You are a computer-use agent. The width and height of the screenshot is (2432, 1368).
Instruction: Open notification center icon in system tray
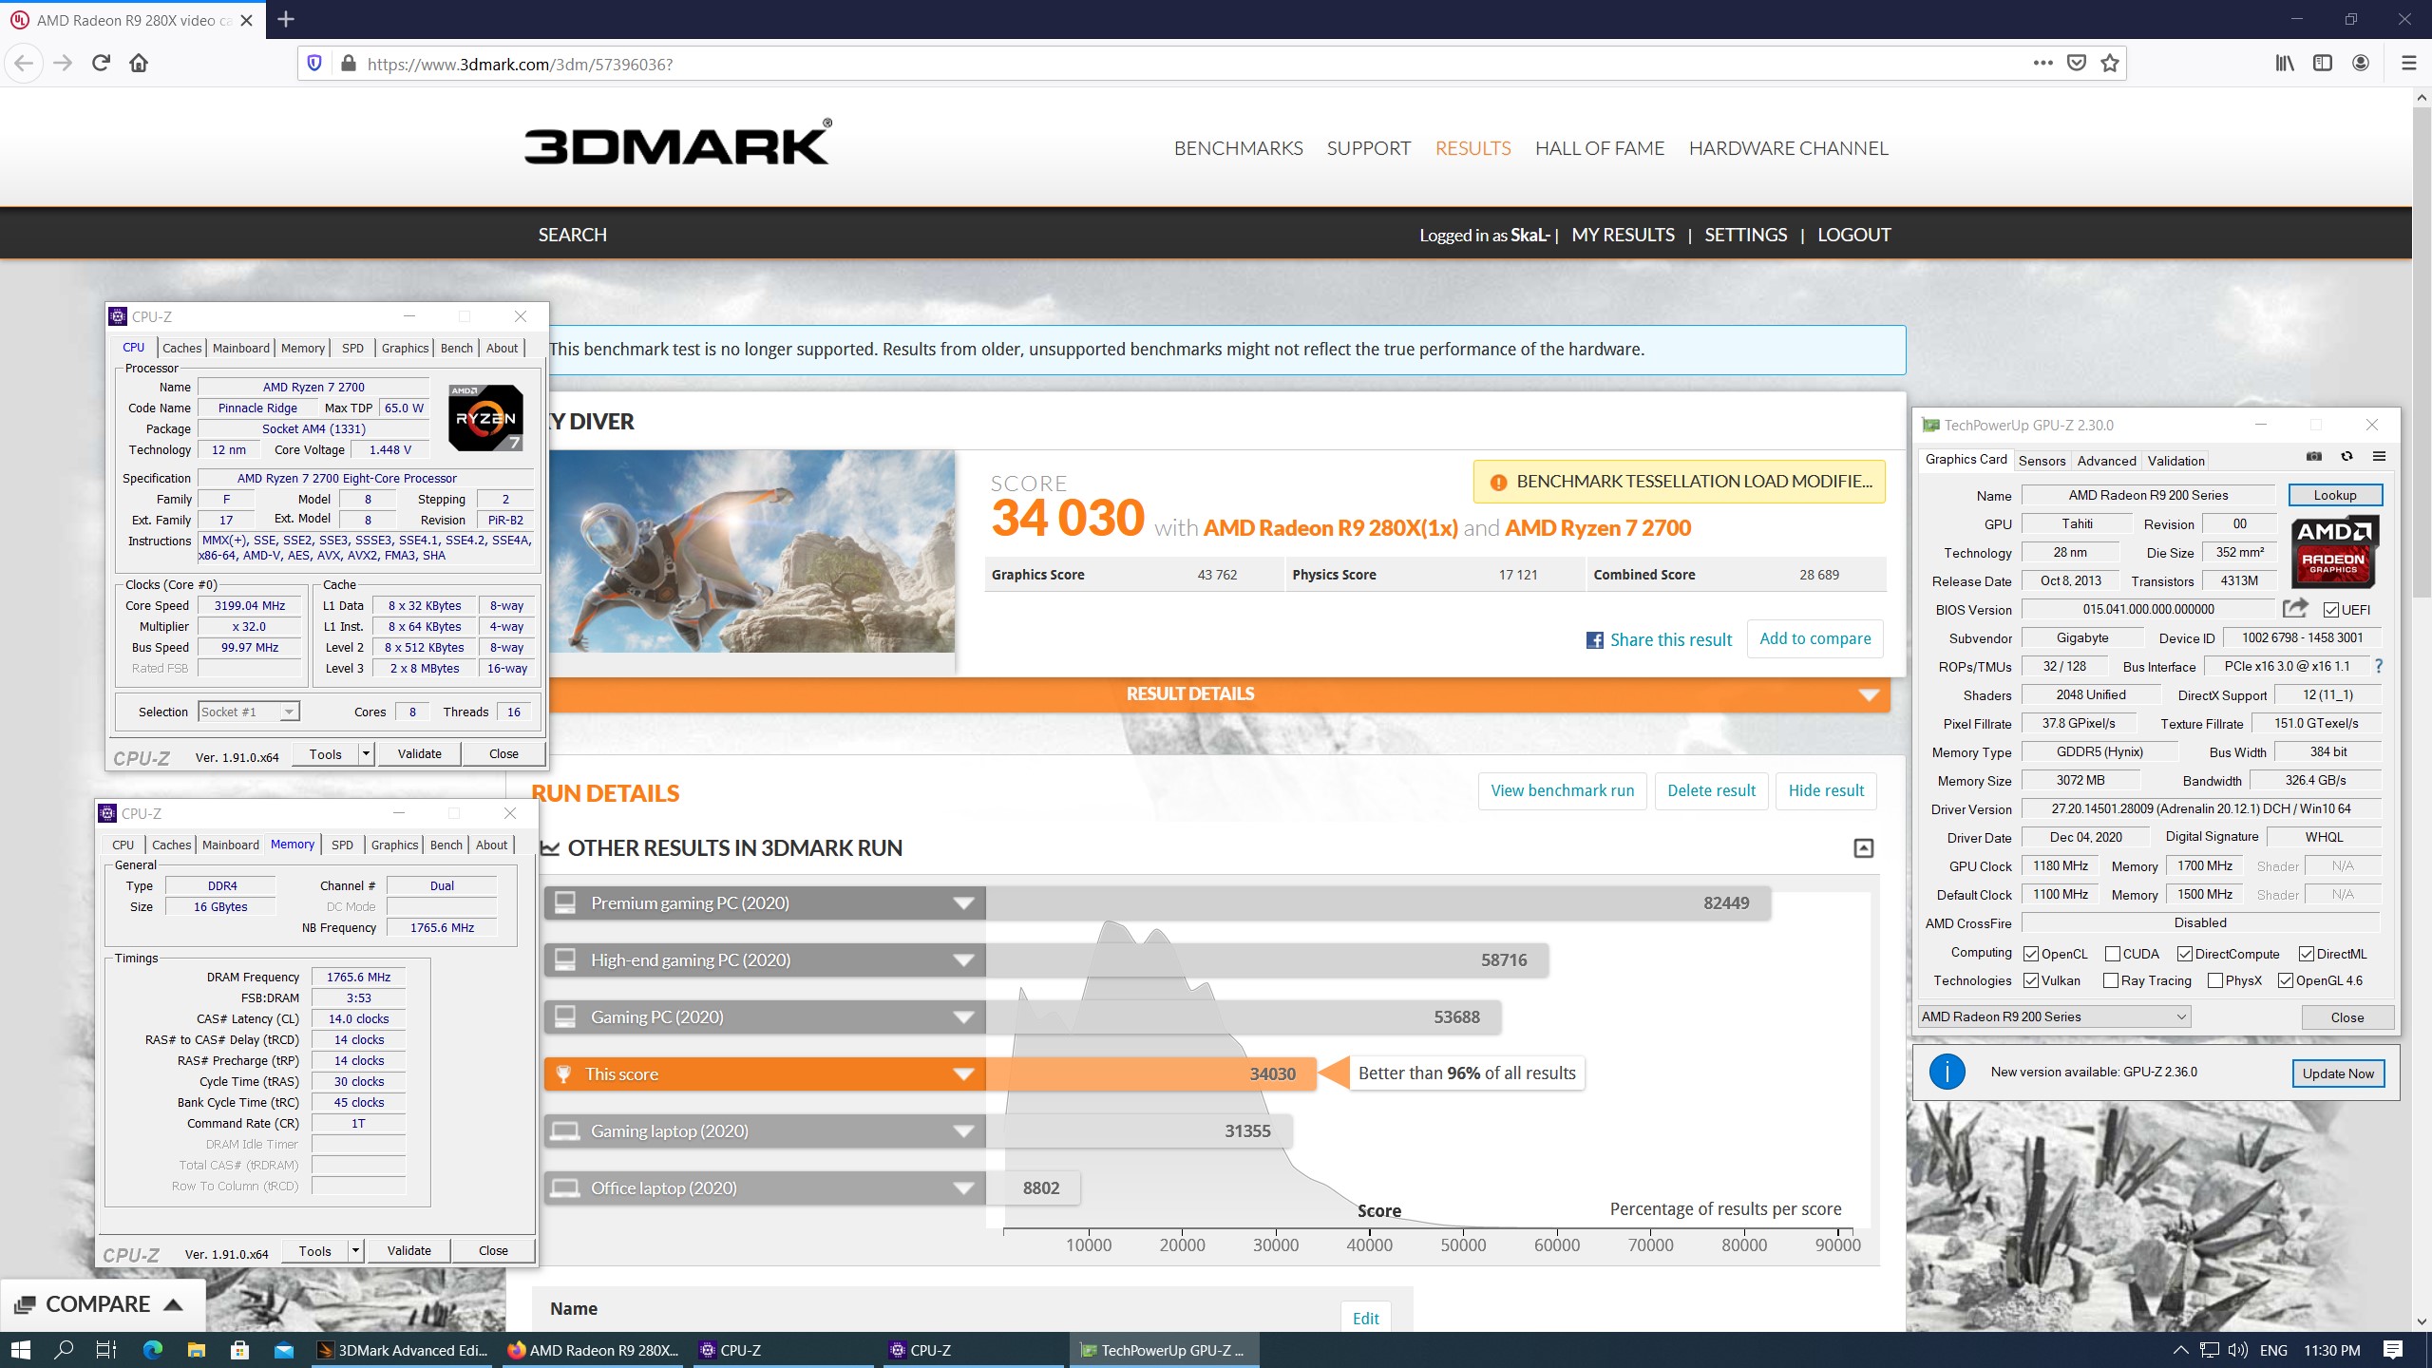click(2393, 1350)
